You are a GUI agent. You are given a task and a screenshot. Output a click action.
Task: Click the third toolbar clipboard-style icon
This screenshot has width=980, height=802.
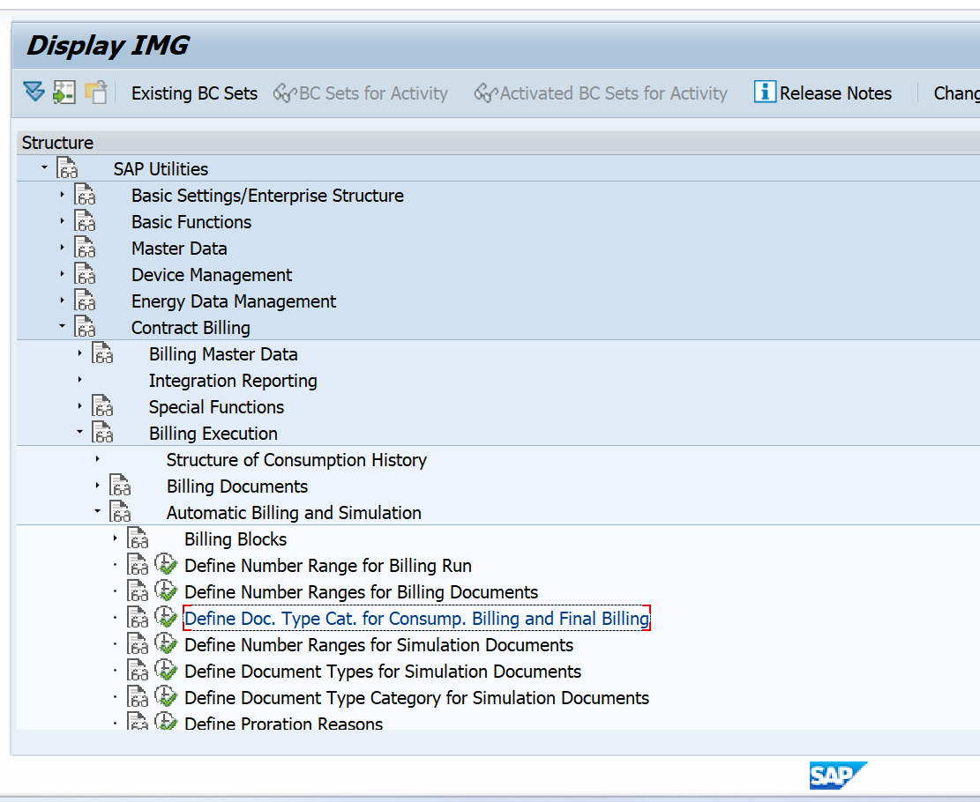[96, 93]
